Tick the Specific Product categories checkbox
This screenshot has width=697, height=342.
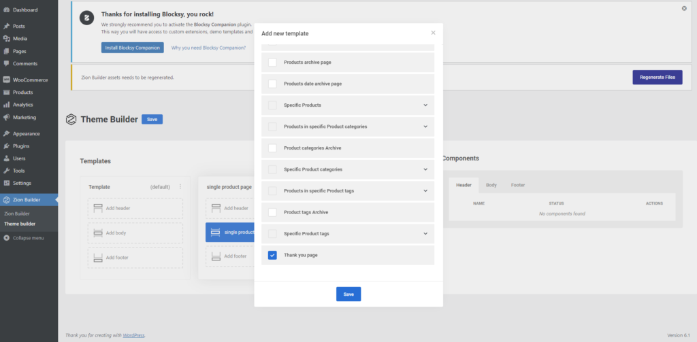coord(272,170)
